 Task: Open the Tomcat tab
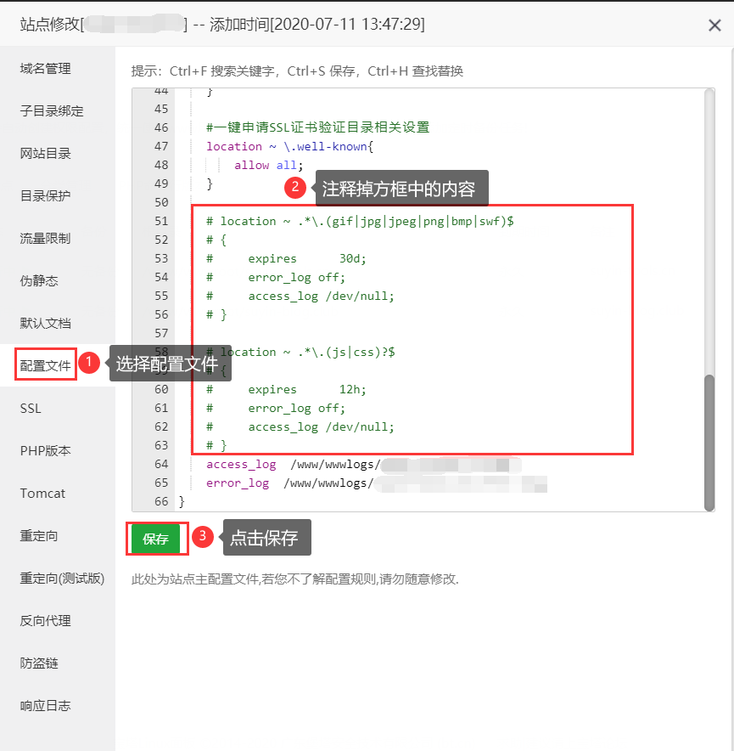point(42,494)
